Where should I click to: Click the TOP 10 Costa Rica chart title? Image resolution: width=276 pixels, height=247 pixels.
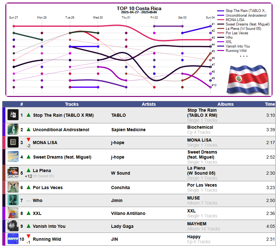point(139,8)
